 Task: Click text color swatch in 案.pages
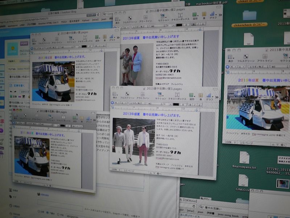(x=84, y=47)
